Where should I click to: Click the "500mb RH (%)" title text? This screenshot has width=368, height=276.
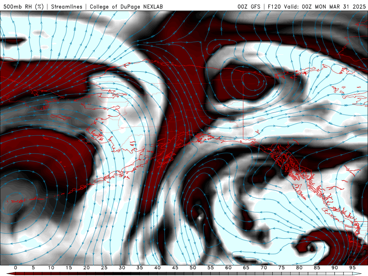tap(23, 6)
